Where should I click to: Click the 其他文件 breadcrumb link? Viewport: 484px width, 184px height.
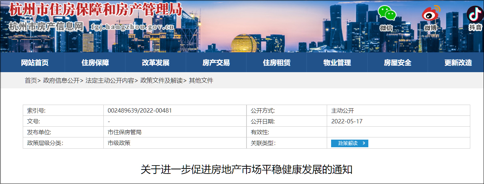tap(201, 80)
